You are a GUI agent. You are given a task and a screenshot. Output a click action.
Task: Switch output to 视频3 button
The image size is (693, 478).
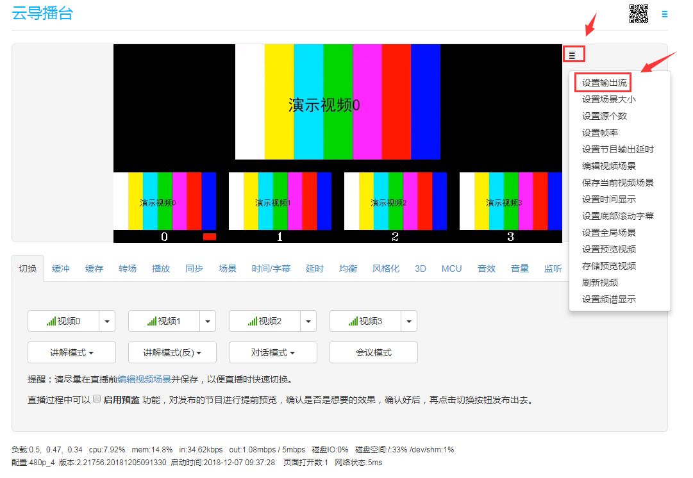pyautogui.click(x=365, y=321)
